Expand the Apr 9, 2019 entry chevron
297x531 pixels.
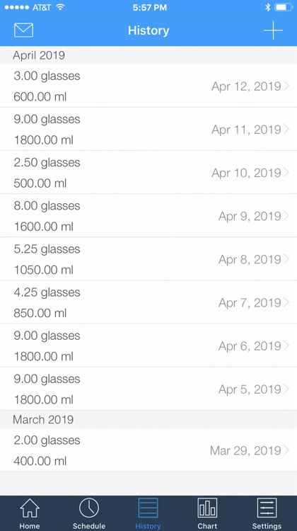pyautogui.click(x=286, y=216)
